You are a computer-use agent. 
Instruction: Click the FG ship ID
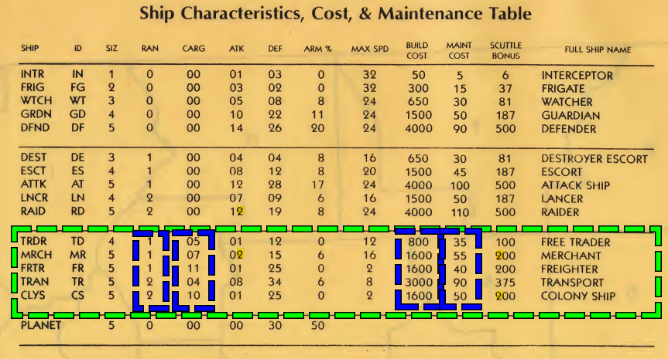click(77, 87)
